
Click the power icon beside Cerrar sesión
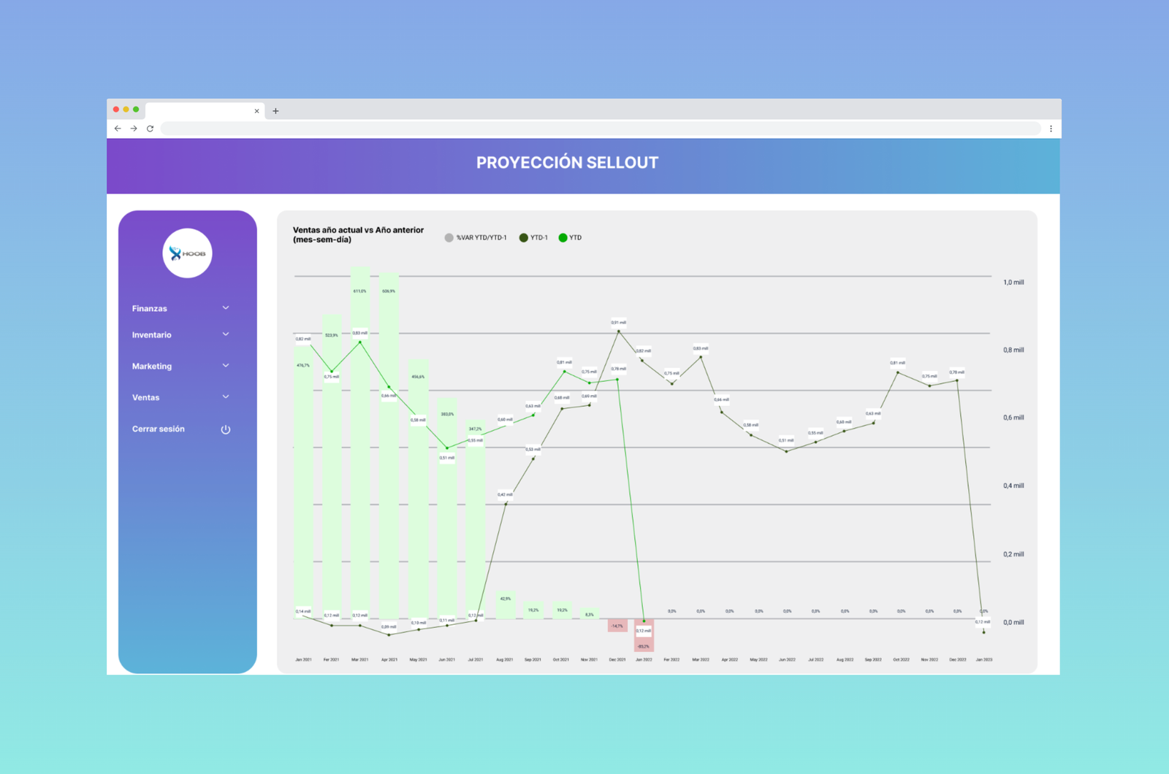click(226, 429)
